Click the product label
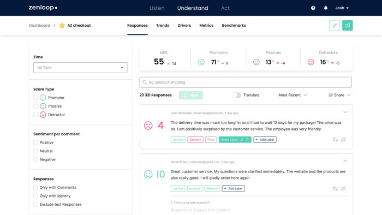 [195, 188]
